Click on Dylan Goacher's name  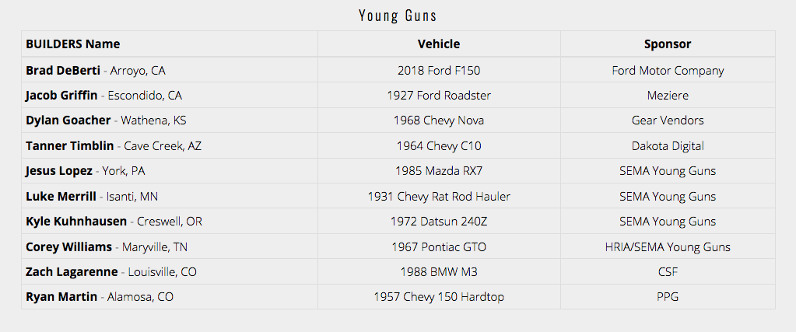(x=68, y=121)
